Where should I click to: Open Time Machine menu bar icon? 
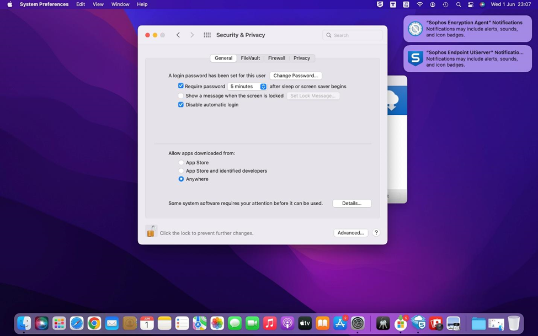click(x=445, y=4)
